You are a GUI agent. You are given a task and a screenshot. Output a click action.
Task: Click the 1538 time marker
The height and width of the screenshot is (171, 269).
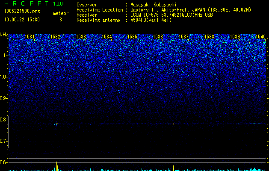point(210,37)
